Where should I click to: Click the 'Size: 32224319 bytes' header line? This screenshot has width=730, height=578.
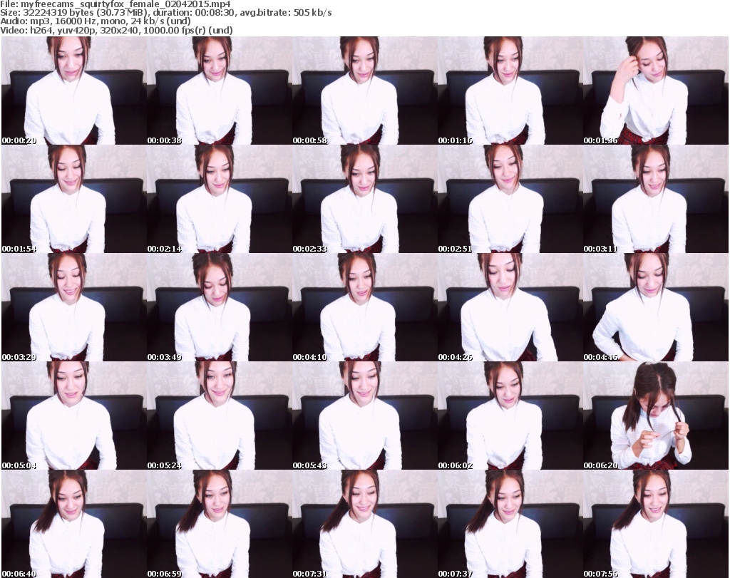(x=165, y=13)
